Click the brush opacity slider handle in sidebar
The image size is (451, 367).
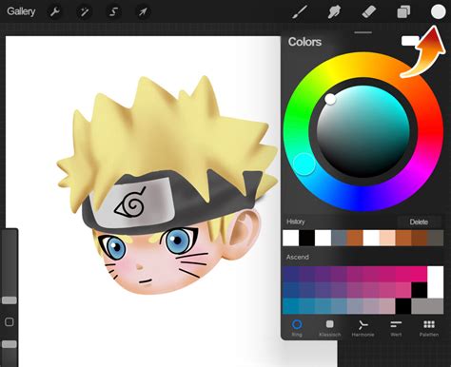(x=10, y=344)
